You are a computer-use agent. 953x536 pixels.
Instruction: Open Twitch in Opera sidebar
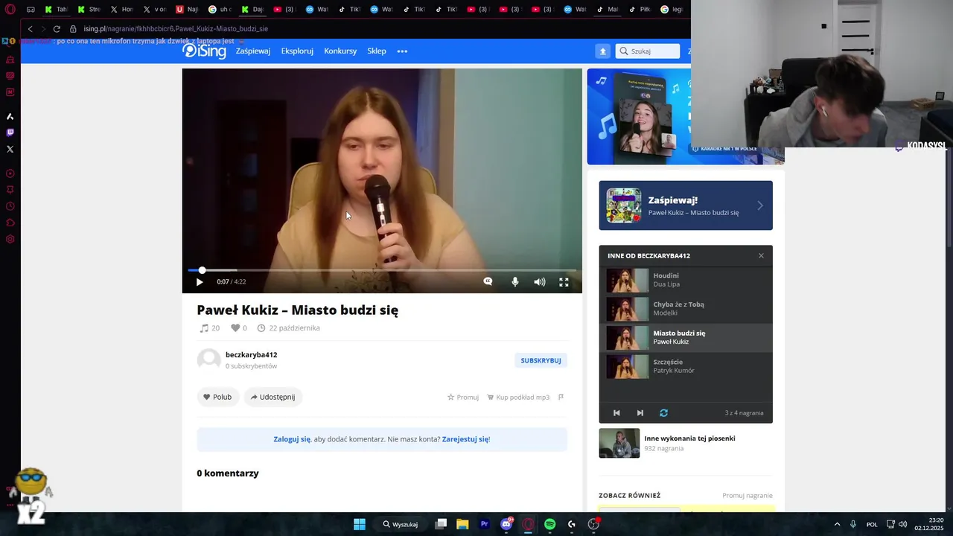pyautogui.click(x=10, y=133)
